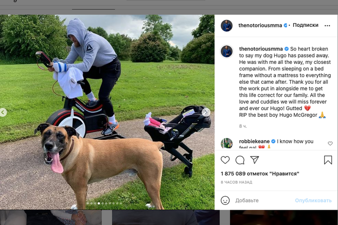Like the post with the heart icon
This screenshot has width=338, height=225.
[225, 160]
